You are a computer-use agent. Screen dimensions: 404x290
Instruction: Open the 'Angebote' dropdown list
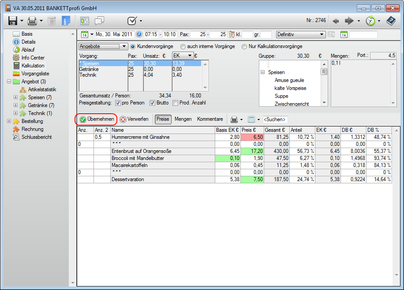click(x=103, y=46)
